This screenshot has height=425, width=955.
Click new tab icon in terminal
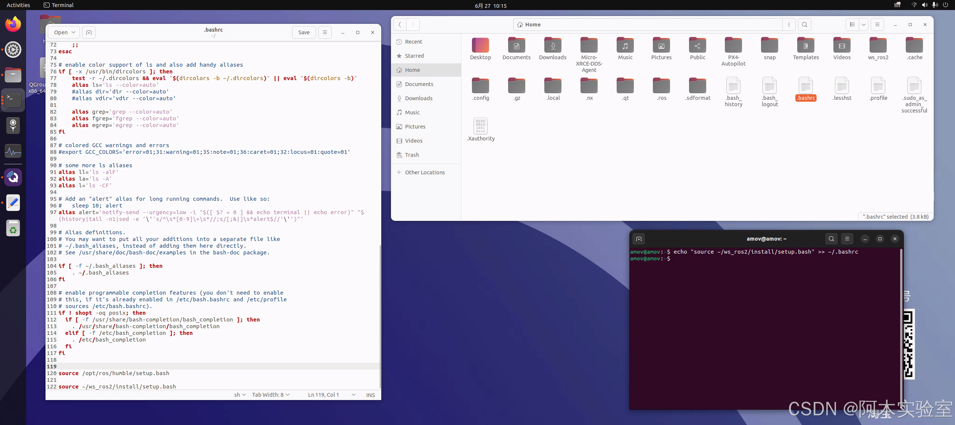[x=639, y=239]
